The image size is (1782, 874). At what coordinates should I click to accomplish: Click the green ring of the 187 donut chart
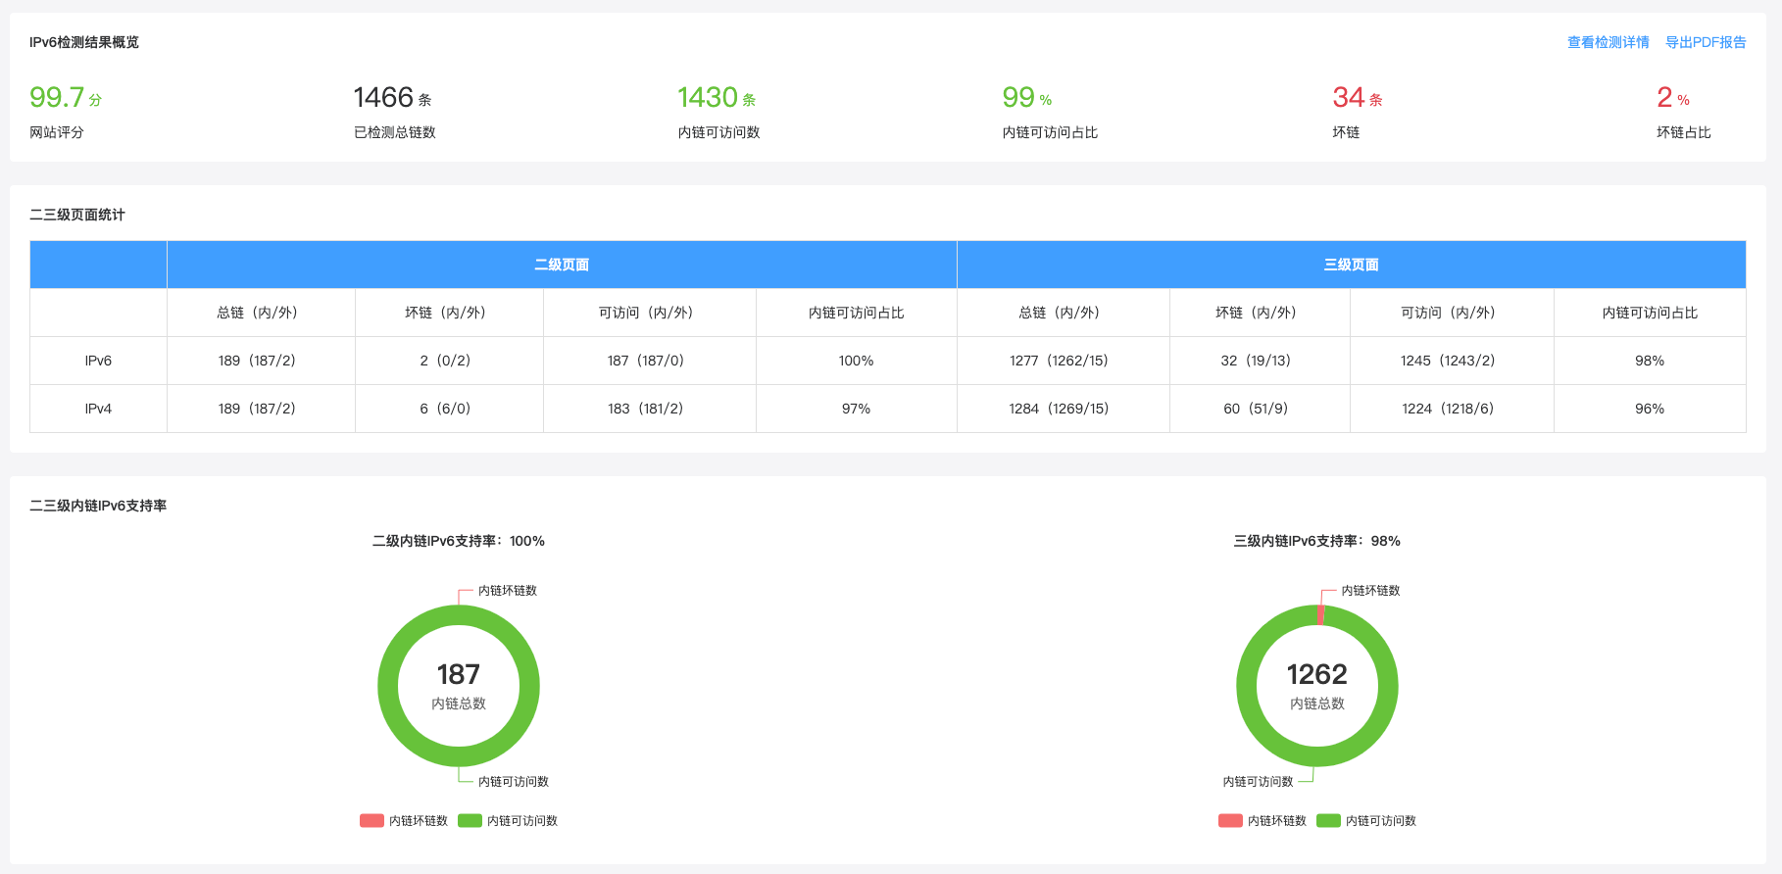pyautogui.click(x=388, y=686)
